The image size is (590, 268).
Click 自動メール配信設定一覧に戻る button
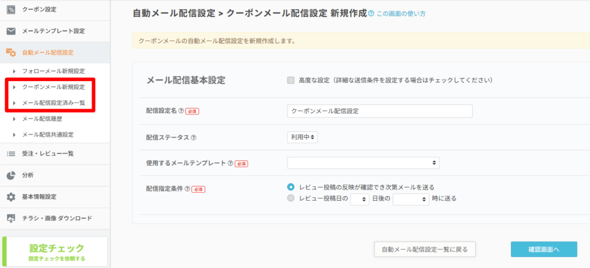[425, 249]
